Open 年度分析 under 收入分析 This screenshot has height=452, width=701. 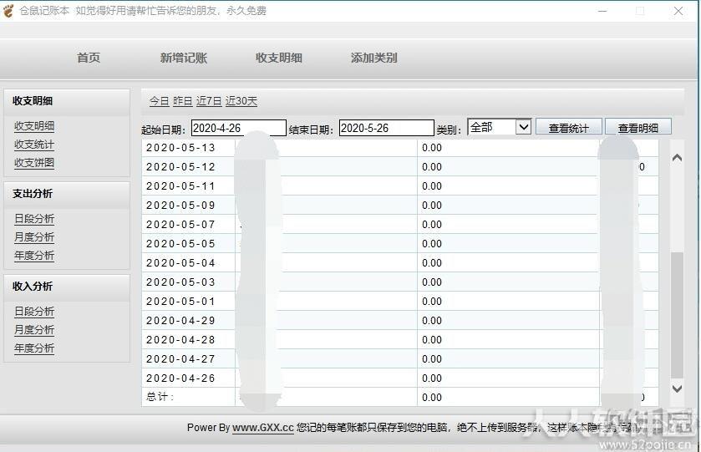click(34, 348)
